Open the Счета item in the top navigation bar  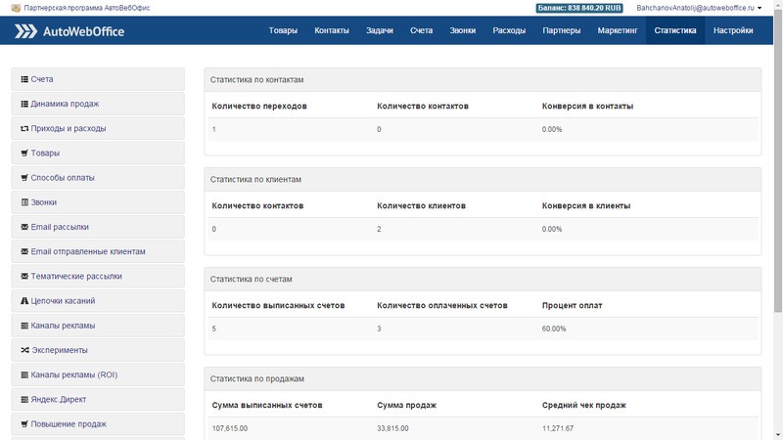tap(422, 30)
